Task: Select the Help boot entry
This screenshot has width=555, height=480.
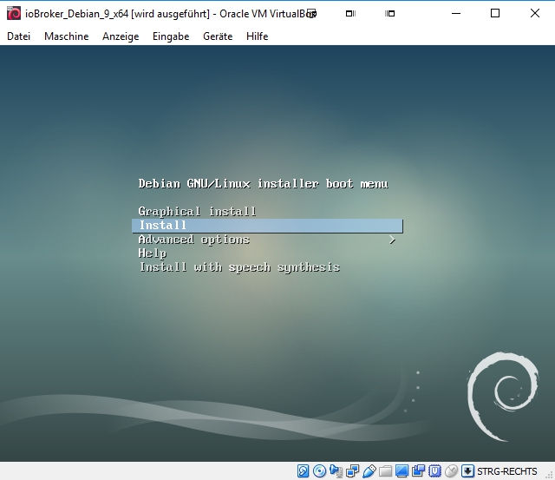Action: click(x=153, y=253)
